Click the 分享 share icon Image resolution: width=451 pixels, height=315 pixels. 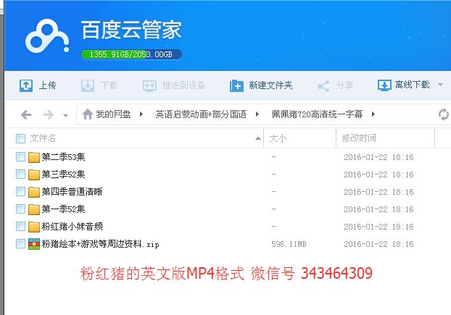point(323,86)
